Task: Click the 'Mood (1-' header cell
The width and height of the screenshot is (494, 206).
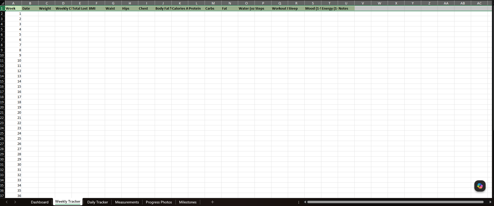Action: coord(313,8)
